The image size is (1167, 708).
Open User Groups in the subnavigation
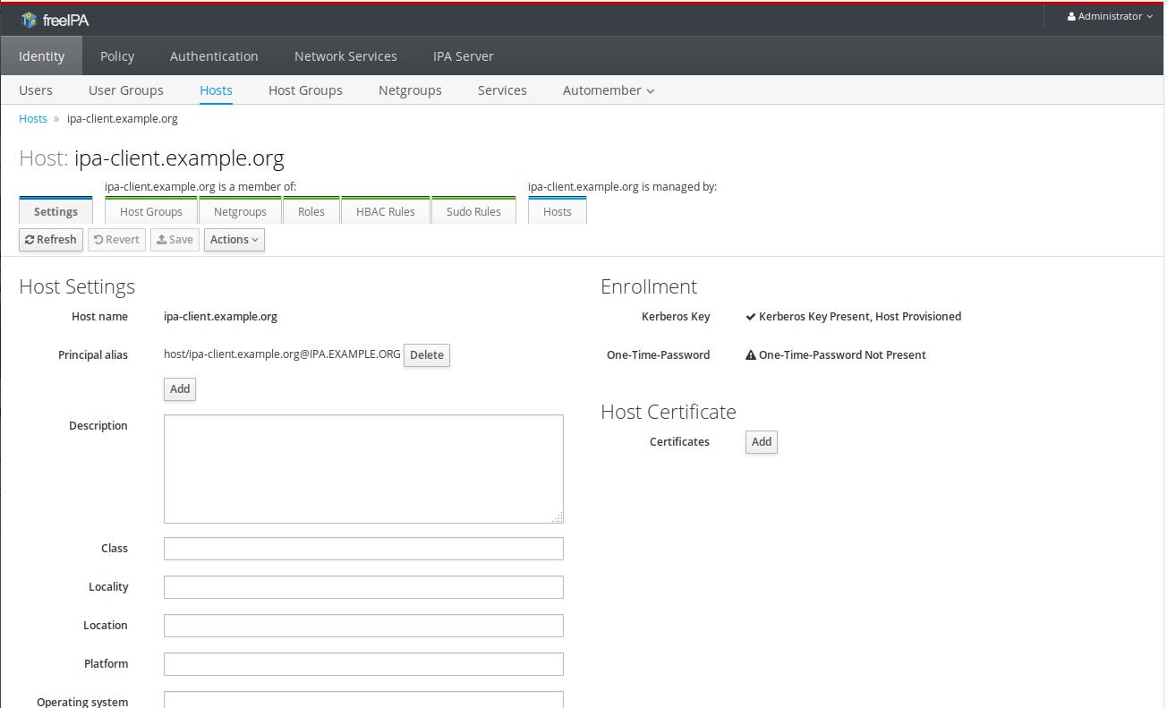click(126, 90)
